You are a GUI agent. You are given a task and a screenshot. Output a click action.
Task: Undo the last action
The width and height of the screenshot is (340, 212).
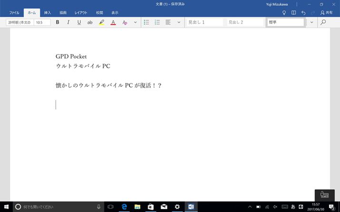click(303, 13)
